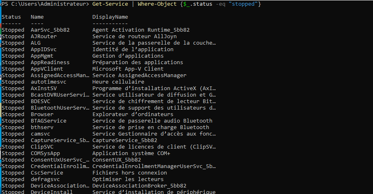Image resolution: width=373 pixels, height=194 pixels.
Task: Click "Heure cellulaire" display name
Action: click(118, 82)
